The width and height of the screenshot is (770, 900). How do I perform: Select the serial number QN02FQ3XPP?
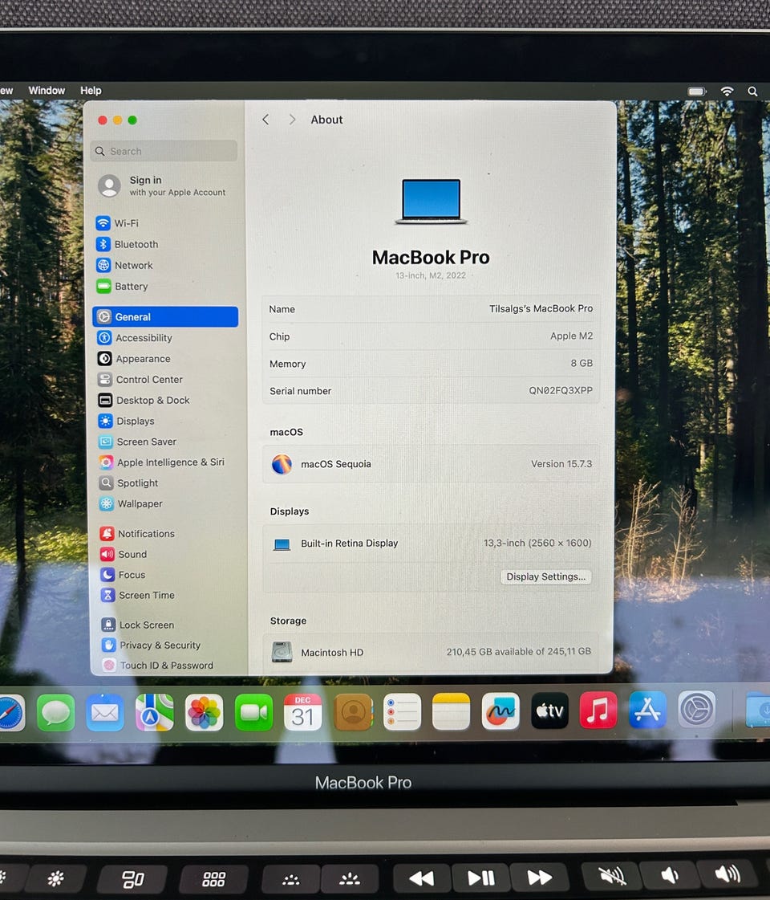tap(560, 390)
